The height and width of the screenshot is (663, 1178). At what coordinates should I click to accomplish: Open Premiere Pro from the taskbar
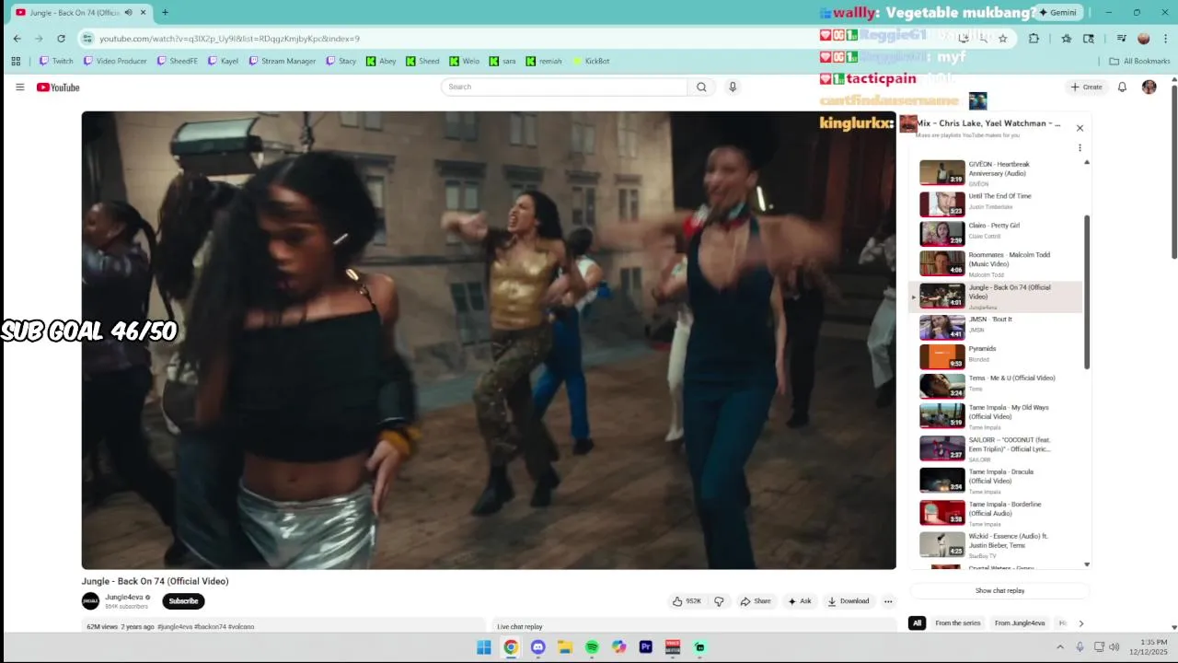645,647
